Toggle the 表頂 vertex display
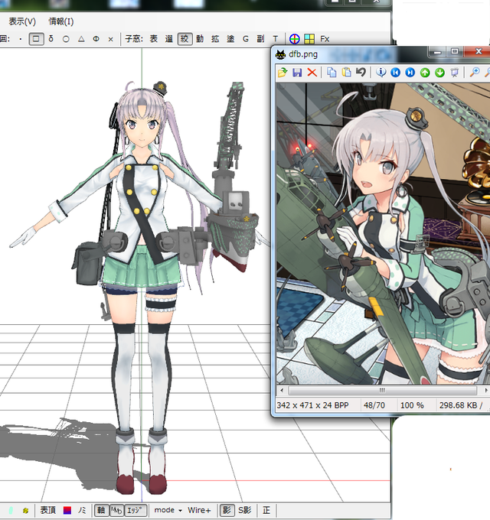 [x=47, y=510]
